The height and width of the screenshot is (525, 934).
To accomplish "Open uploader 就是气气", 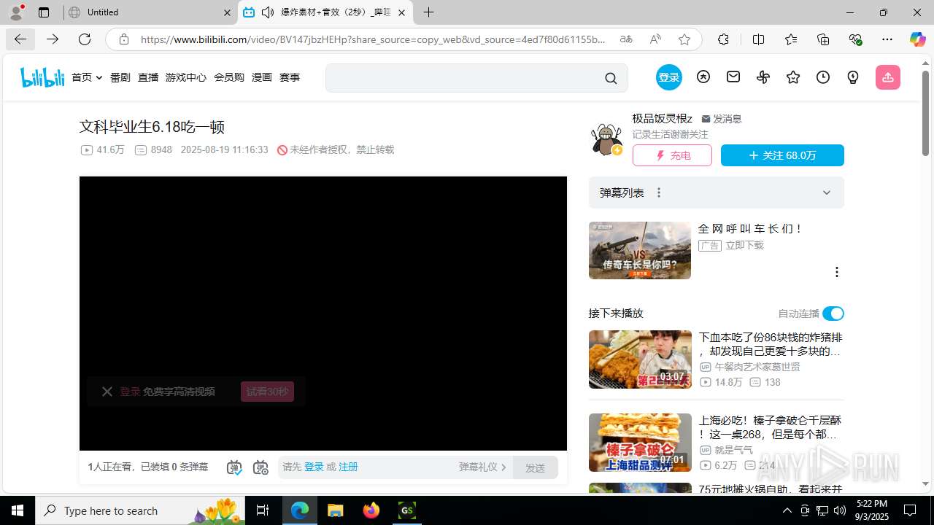I will (734, 450).
